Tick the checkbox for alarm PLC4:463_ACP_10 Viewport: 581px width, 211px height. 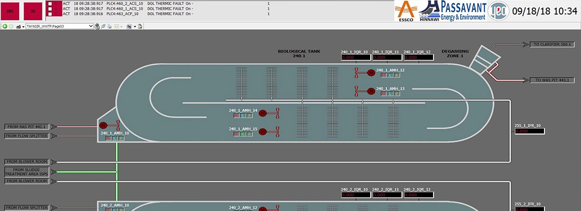click(x=50, y=14)
